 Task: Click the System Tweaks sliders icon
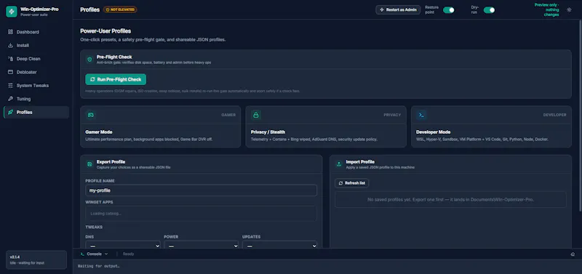(x=10, y=85)
